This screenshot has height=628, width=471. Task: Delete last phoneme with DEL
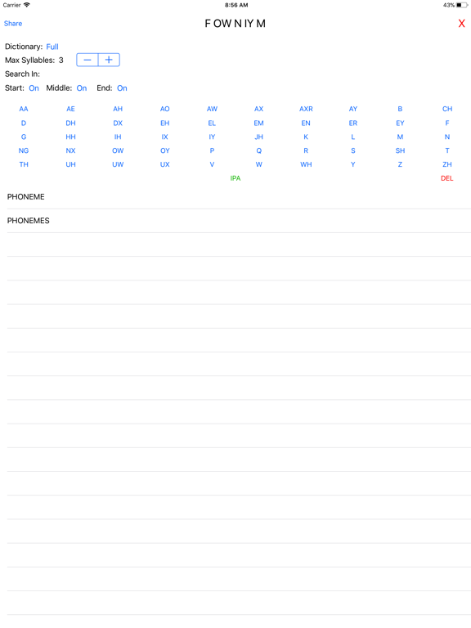[x=447, y=178]
